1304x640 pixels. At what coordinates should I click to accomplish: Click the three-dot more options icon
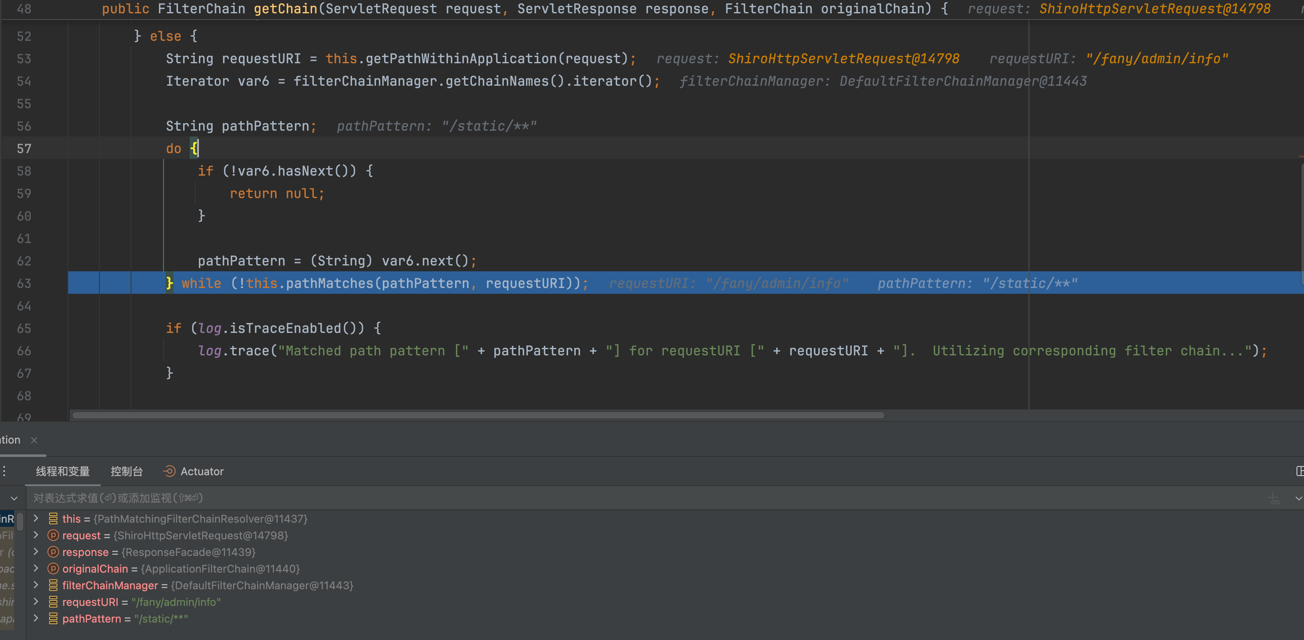(4, 471)
